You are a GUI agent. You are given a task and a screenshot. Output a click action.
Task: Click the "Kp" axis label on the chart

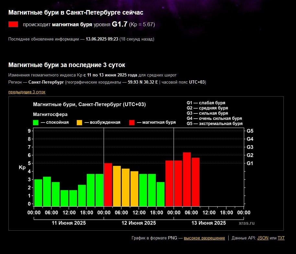tap(22, 167)
